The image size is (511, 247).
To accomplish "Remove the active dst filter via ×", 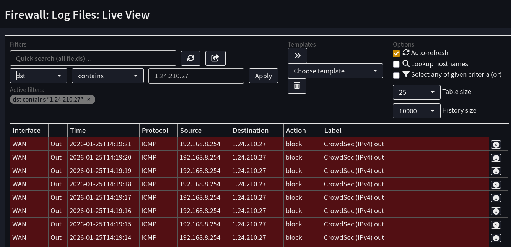I will [x=89, y=100].
